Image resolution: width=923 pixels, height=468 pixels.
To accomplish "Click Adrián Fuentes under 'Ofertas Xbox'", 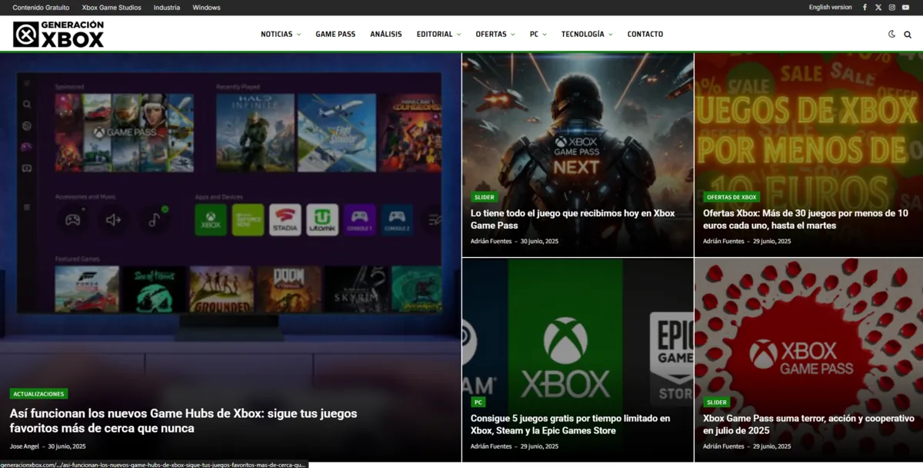I will (x=724, y=241).
